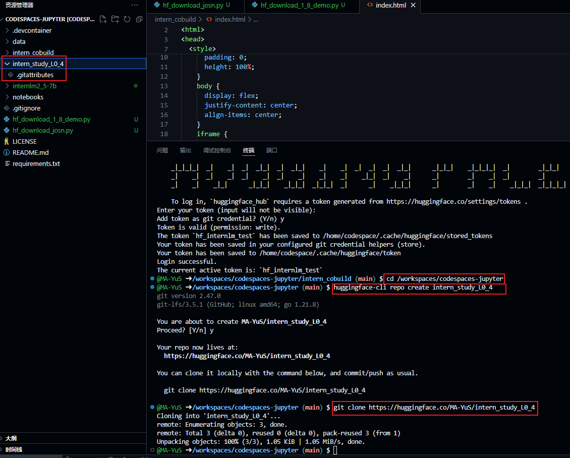Screen dimensions: 570x458
Task: Click editor line number 14
Action: coord(164,96)
